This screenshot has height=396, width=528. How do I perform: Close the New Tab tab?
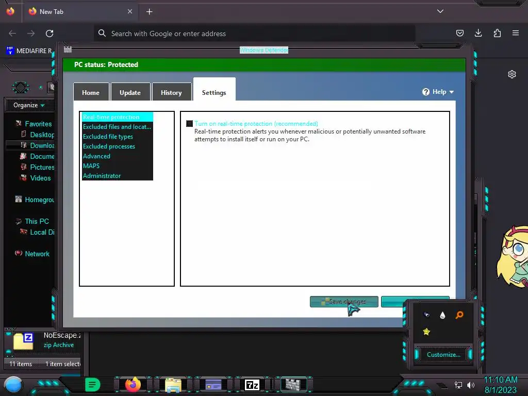click(130, 11)
